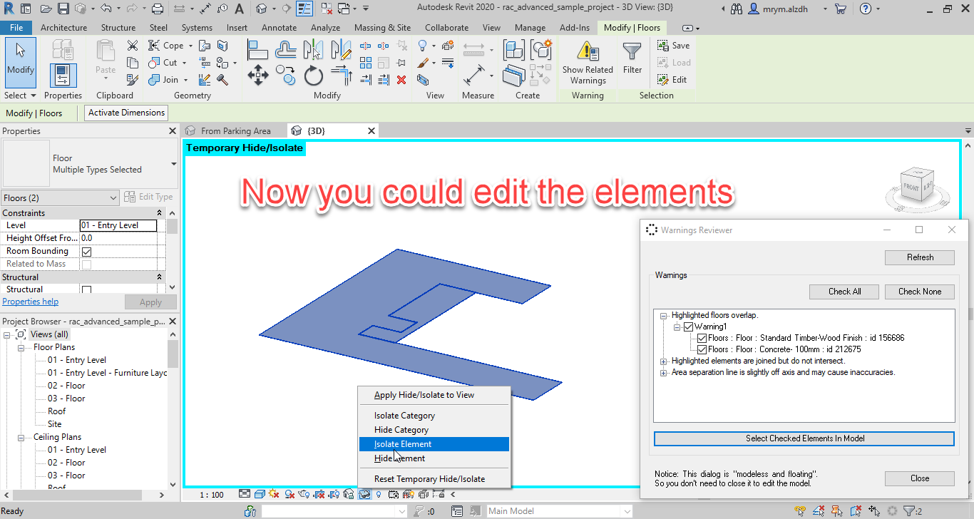Click the Measure Between Two References icon
974x519 pixels.
tap(474, 75)
